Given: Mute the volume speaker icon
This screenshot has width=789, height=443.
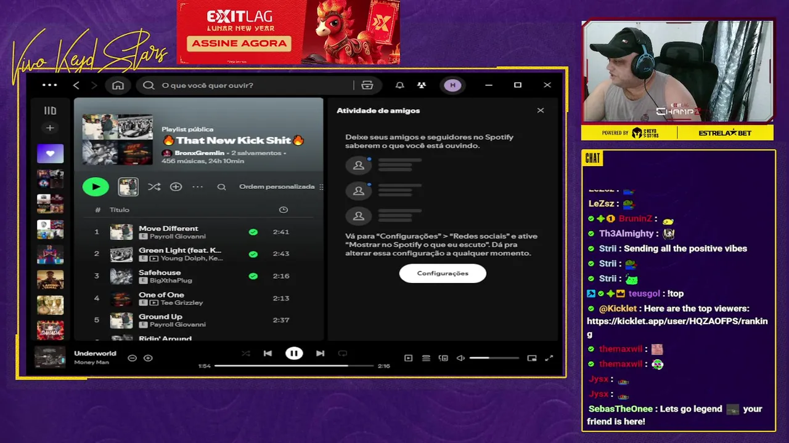Looking at the screenshot, I should [x=460, y=357].
